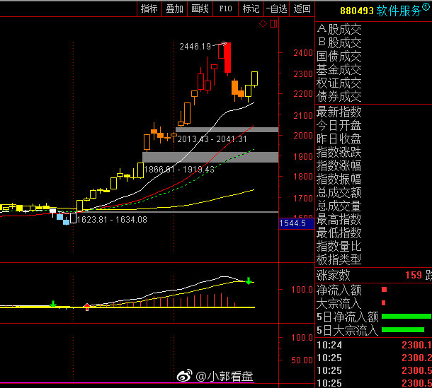Select the 10:24 tick row

click(374, 345)
